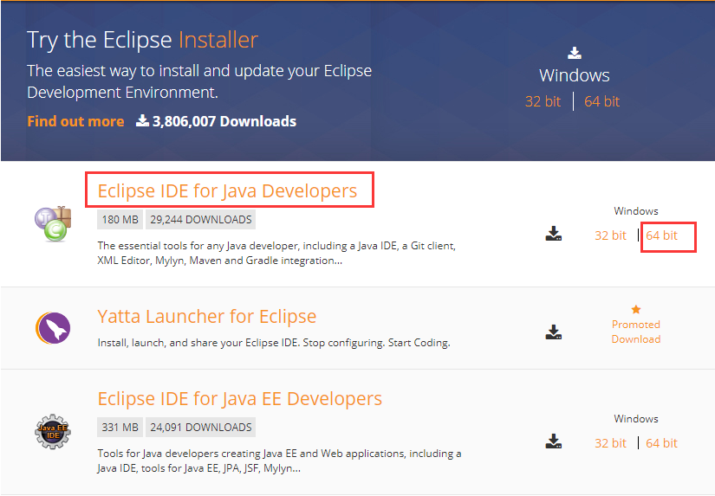Choose 32 bit for Java Developers IDE
The height and width of the screenshot is (496, 715).
click(610, 235)
